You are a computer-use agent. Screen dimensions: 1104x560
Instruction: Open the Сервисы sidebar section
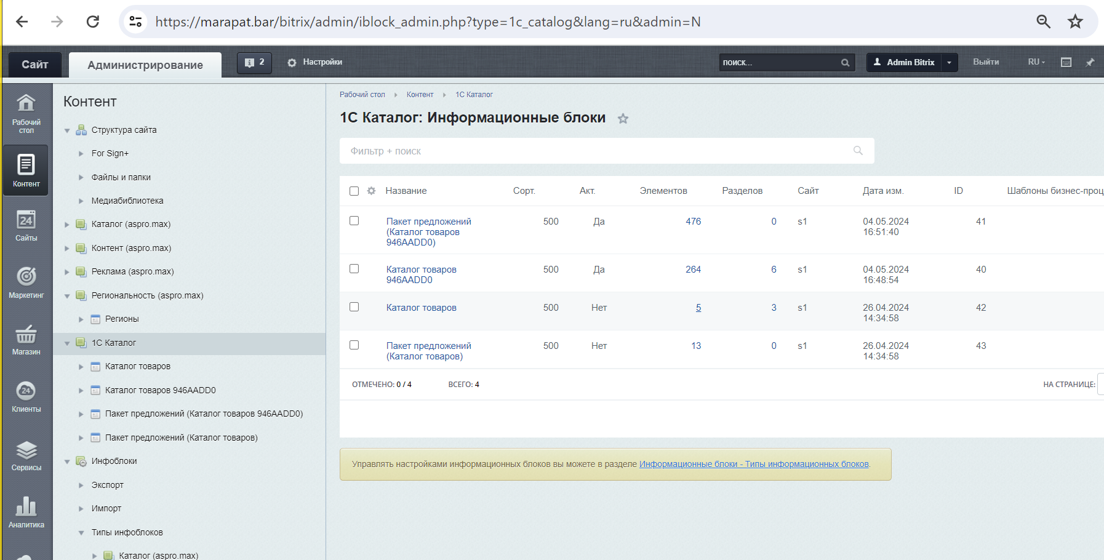[x=26, y=455]
